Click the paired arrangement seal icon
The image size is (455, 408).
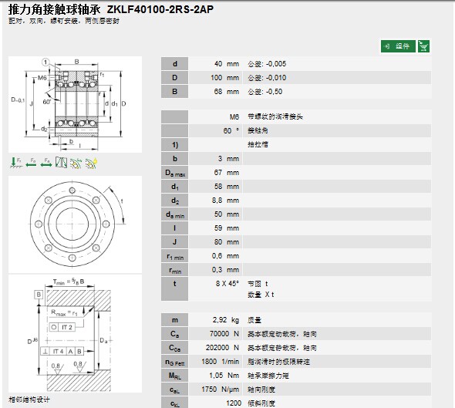[x=61, y=163]
